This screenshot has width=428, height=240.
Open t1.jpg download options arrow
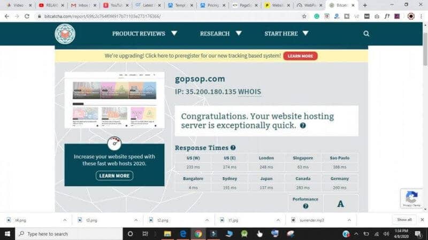coord(278,220)
